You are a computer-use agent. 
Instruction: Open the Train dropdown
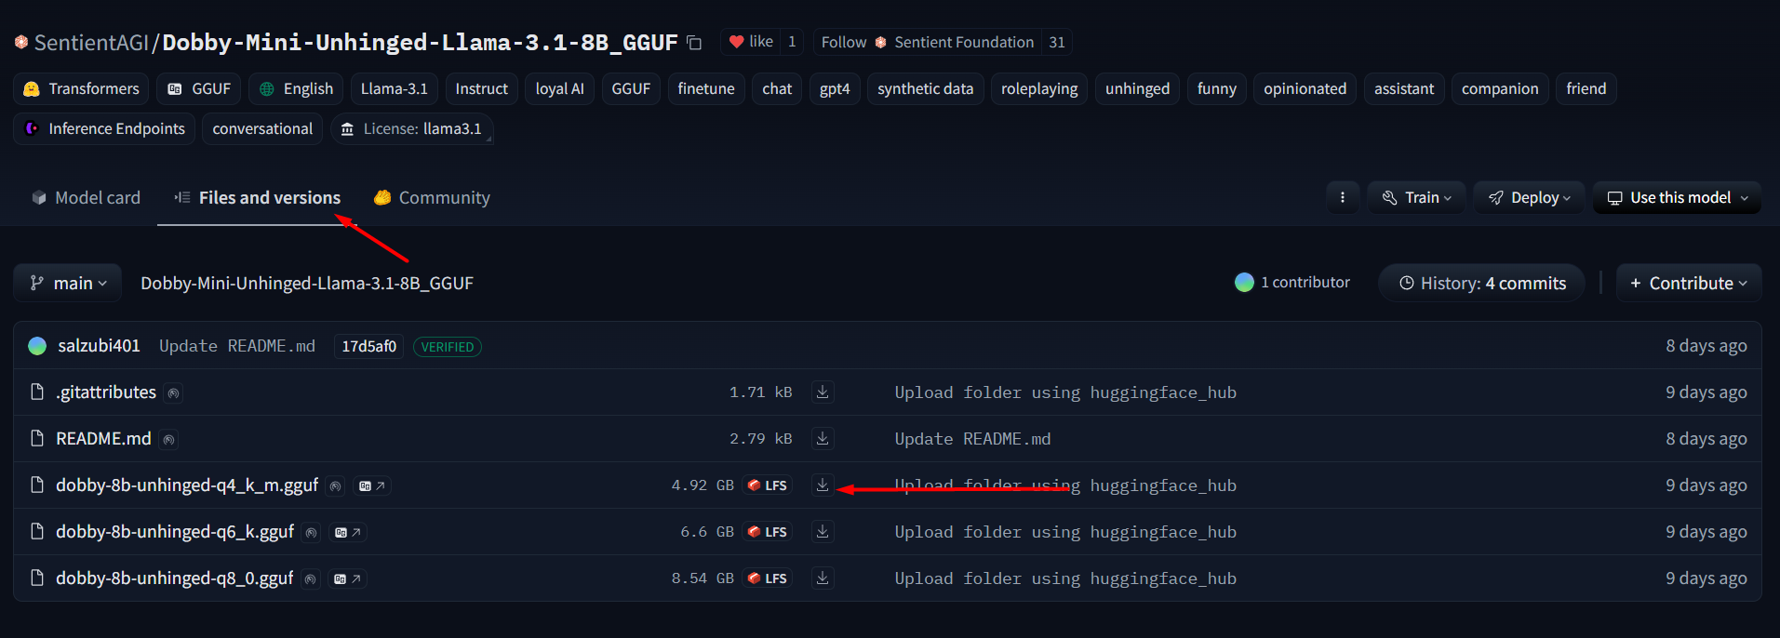click(1416, 197)
